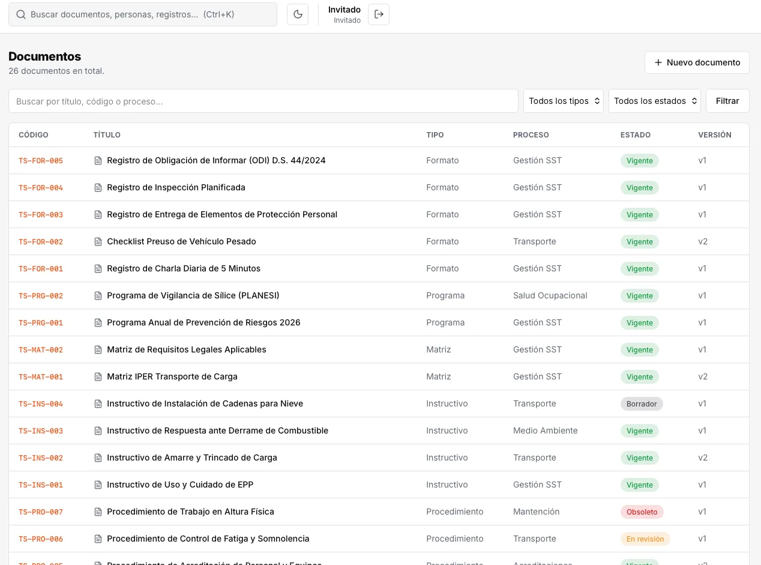Click the document icon for Instructivo de Amarre y Trincado
Image resolution: width=761 pixels, height=565 pixels.
point(98,458)
